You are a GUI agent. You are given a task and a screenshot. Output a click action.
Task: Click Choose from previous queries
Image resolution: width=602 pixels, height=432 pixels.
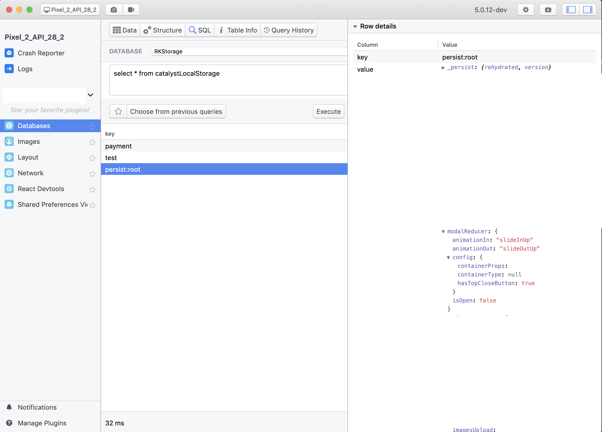point(176,112)
